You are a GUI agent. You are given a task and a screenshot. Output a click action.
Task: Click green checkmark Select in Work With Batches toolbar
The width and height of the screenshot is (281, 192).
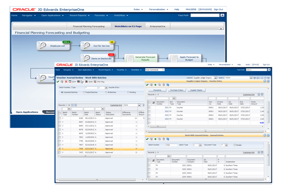click(x=58, y=82)
